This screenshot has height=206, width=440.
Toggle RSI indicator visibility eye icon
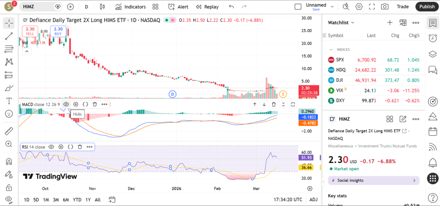click(x=51, y=147)
